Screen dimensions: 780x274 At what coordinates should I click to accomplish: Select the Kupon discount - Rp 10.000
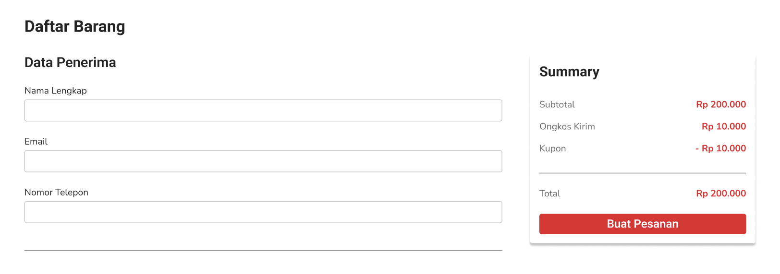click(x=720, y=148)
